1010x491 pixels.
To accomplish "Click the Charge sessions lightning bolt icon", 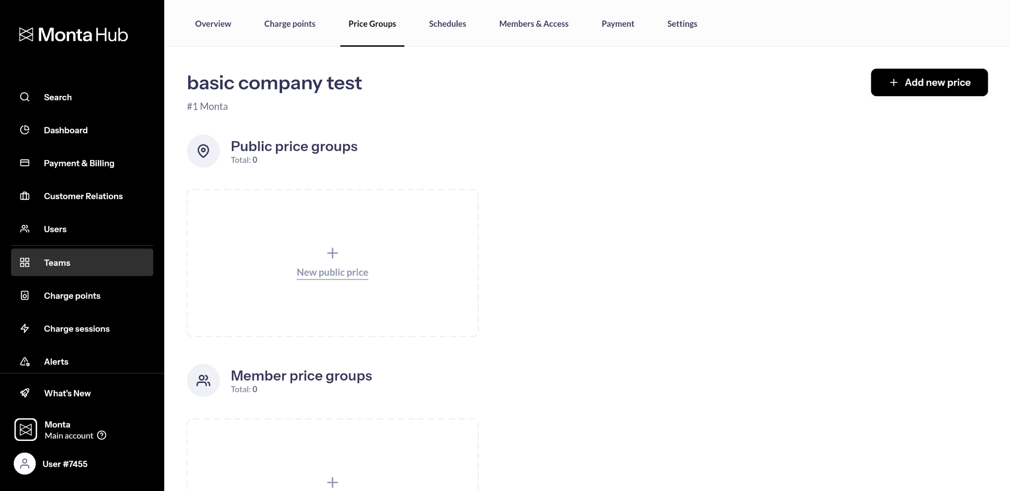I will [24, 329].
